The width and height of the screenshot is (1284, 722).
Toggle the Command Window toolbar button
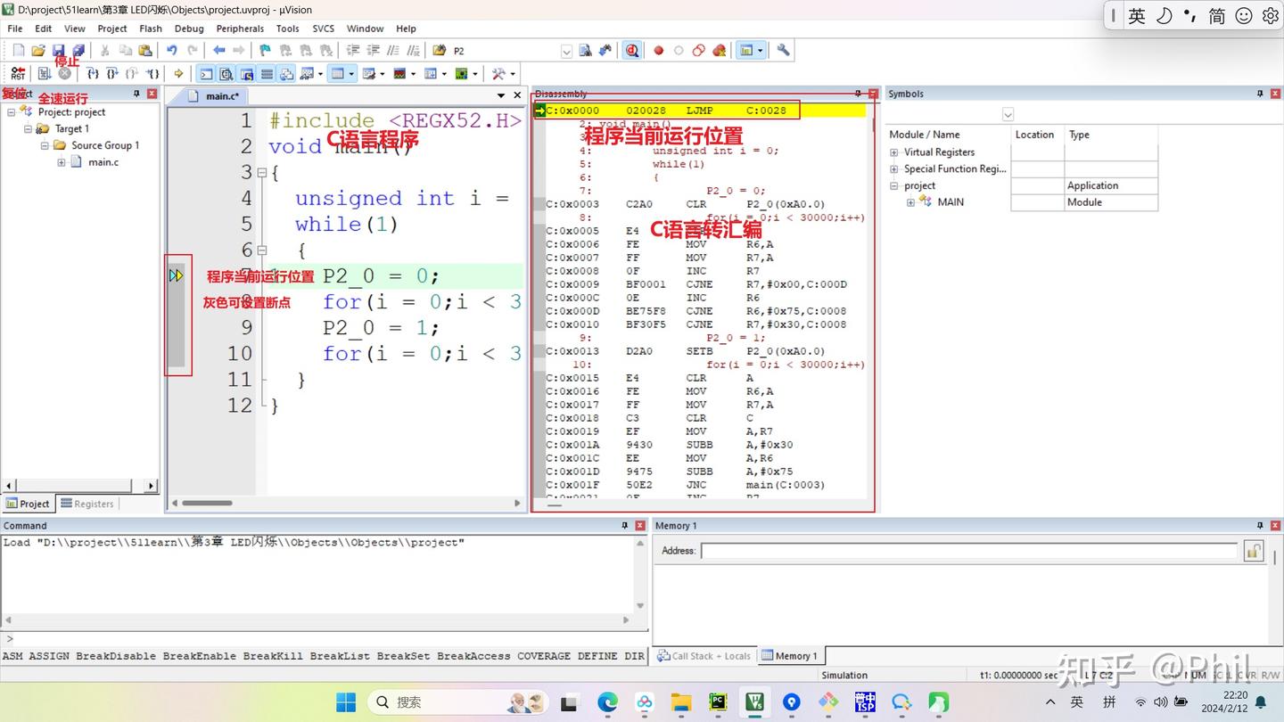[x=206, y=74]
